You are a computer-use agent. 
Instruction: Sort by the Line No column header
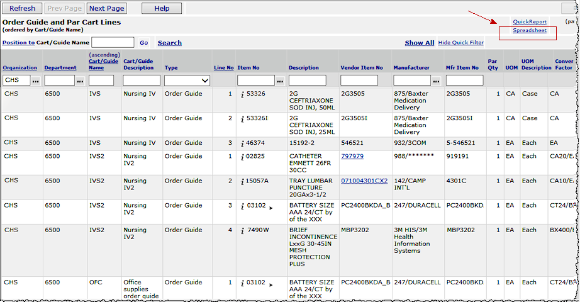(223, 68)
